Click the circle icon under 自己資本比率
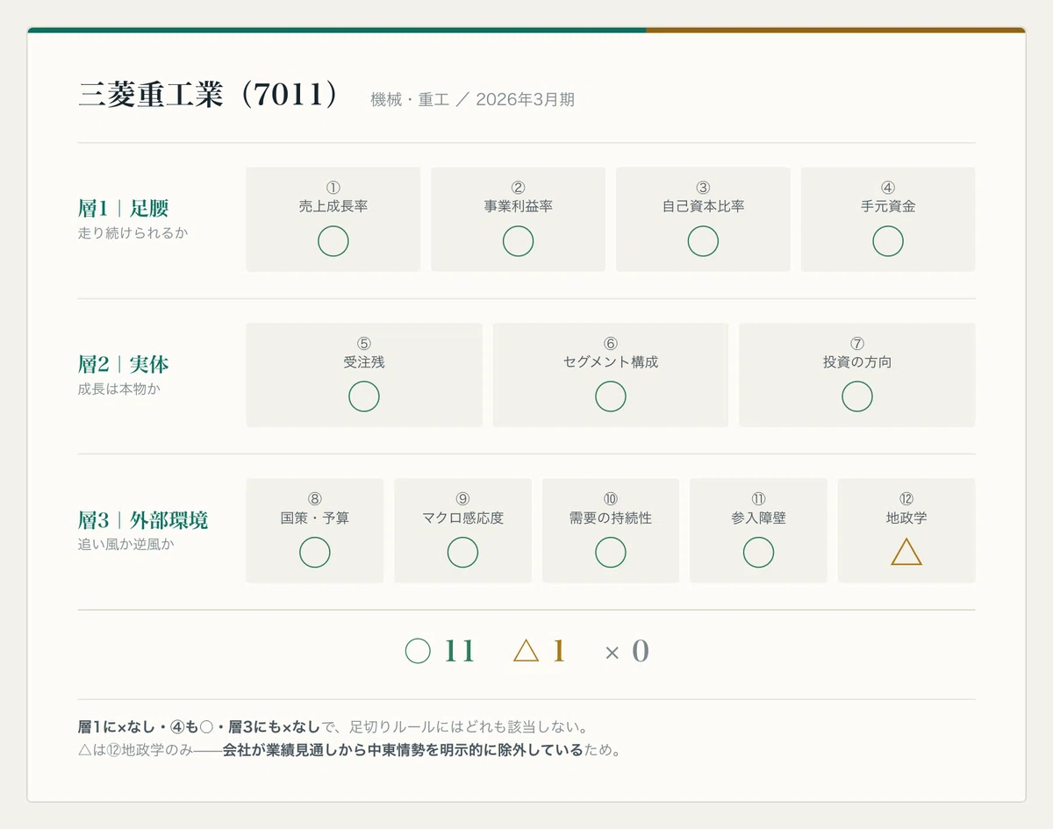The height and width of the screenshot is (829, 1053). coord(703,241)
